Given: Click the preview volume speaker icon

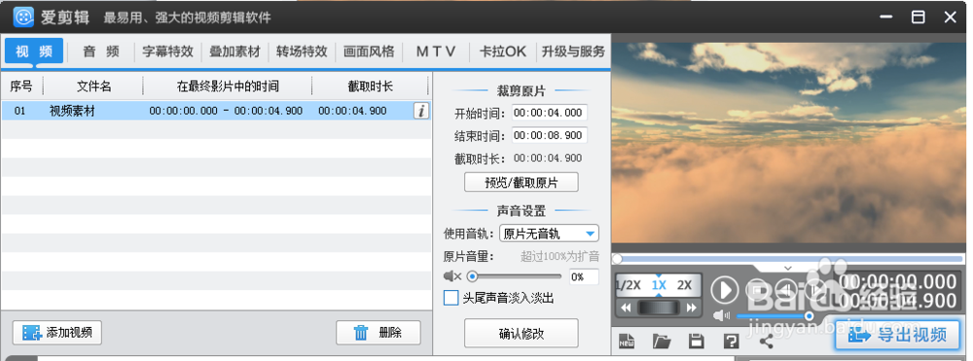Looking at the screenshot, I should [x=722, y=316].
